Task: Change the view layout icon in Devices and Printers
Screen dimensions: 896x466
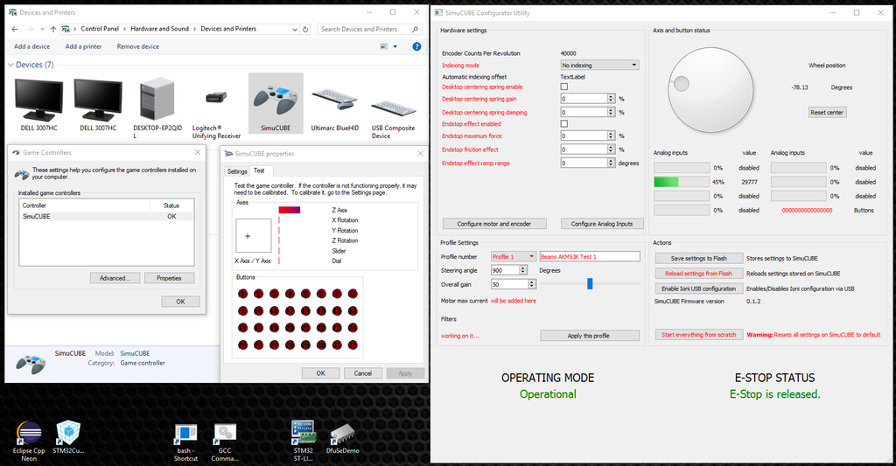Action: 384,47
